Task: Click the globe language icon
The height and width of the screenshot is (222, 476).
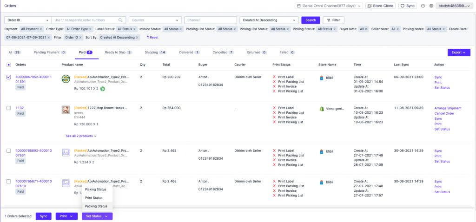Action: 431,6
